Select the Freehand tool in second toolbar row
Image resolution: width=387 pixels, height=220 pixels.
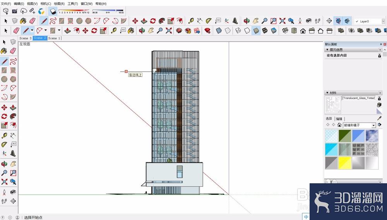[53, 21]
